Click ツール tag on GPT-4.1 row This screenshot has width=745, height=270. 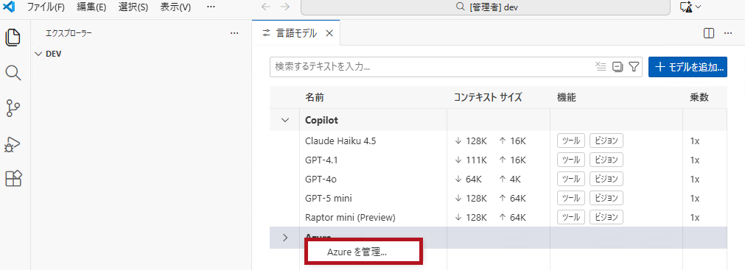570,160
